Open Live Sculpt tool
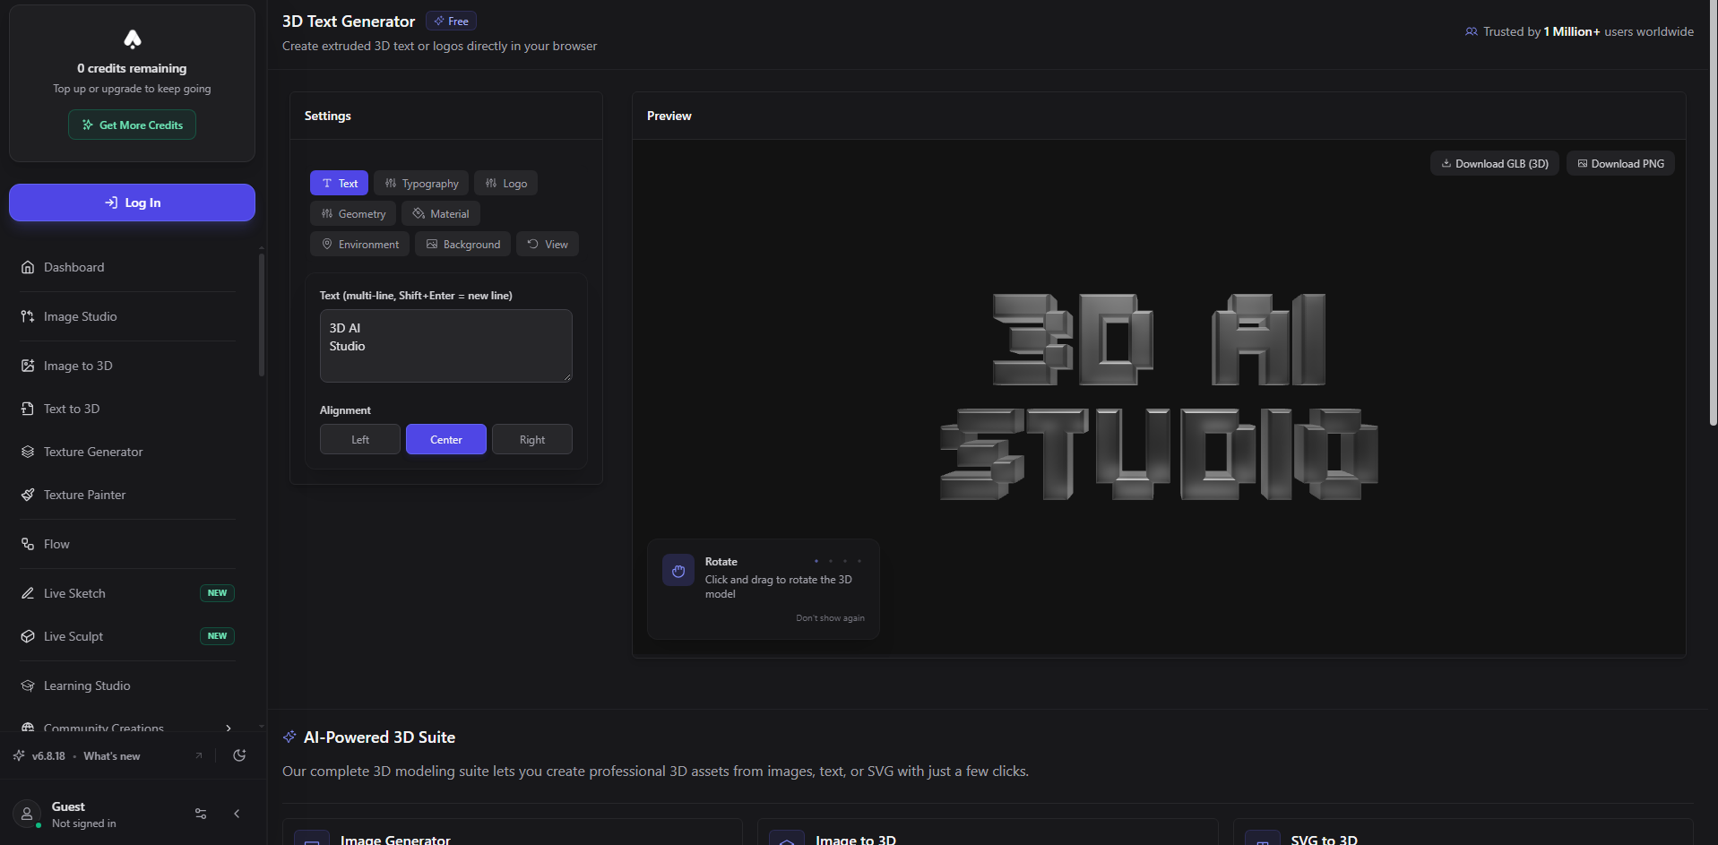1718x845 pixels. (x=128, y=636)
